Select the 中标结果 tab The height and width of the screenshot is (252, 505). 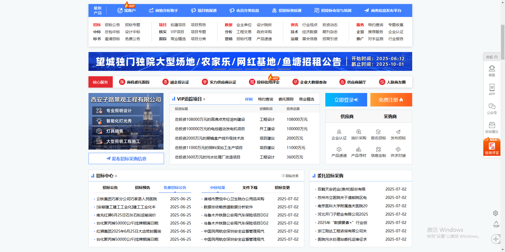coord(217,188)
